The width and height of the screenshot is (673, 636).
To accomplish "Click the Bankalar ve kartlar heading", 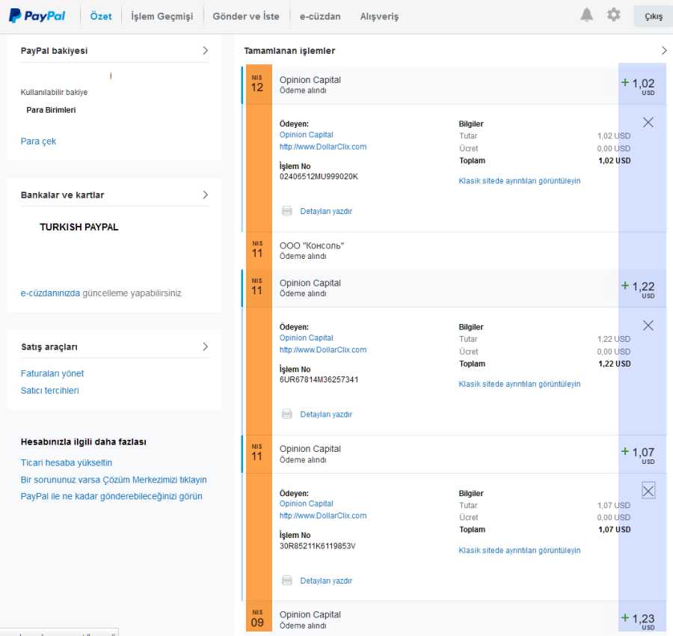I will pyautogui.click(x=62, y=195).
